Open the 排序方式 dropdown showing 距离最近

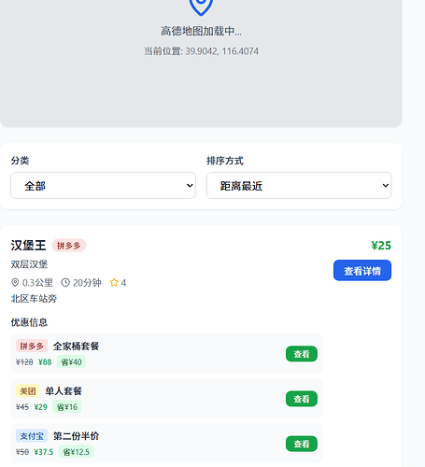(x=299, y=186)
